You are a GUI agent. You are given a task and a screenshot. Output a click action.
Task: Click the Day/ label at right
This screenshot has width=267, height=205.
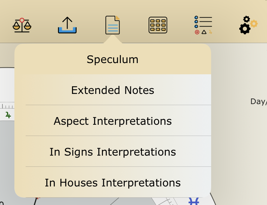(258, 102)
